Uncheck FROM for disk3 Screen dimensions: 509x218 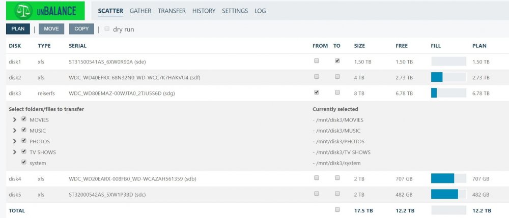317,92
